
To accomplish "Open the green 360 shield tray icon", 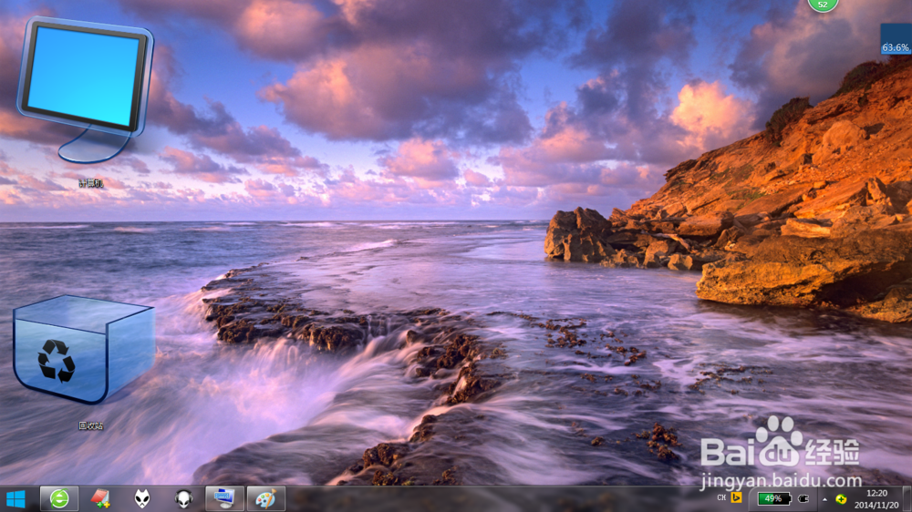I will coord(841,499).
